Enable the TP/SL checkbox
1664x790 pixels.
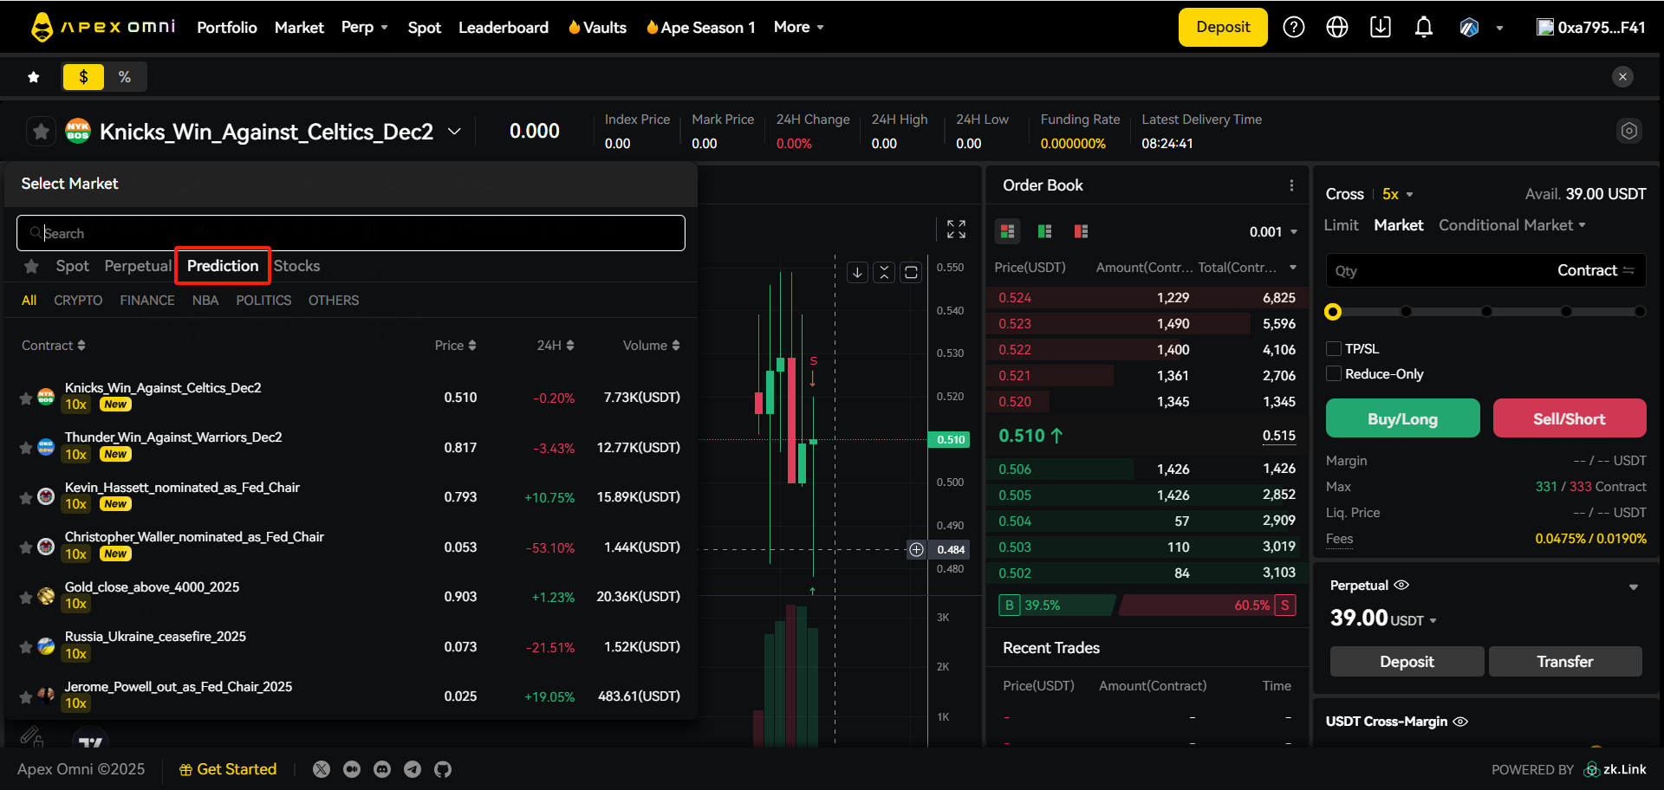(1334, 348)
